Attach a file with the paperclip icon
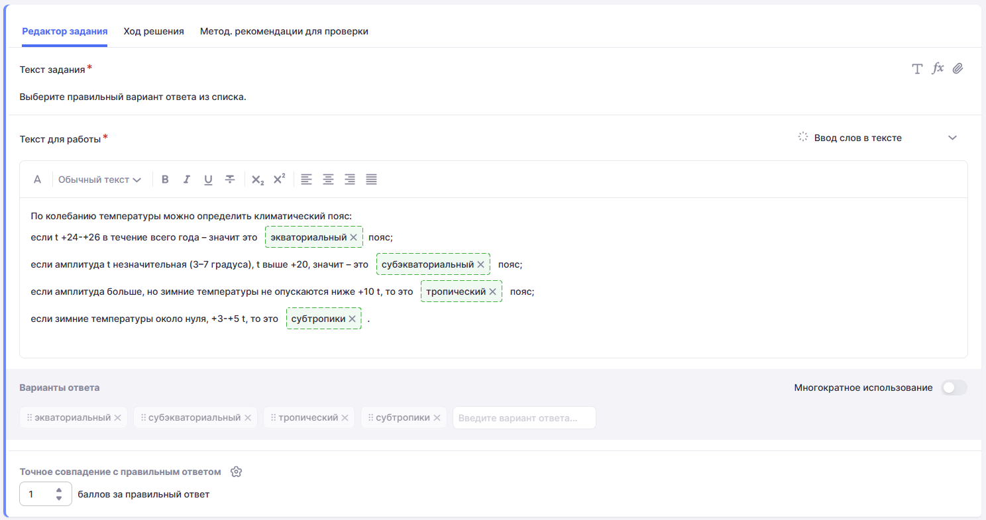The image size is (986, 520). tap(958, 69)
